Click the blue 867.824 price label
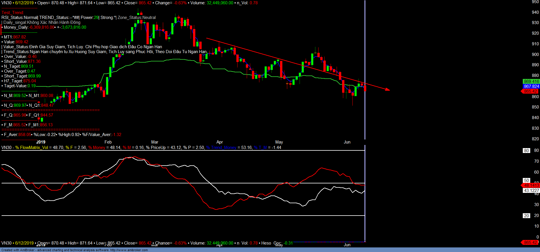Image resolution: width=540 pixels, height=252 pixels. (x=531, y=86)
